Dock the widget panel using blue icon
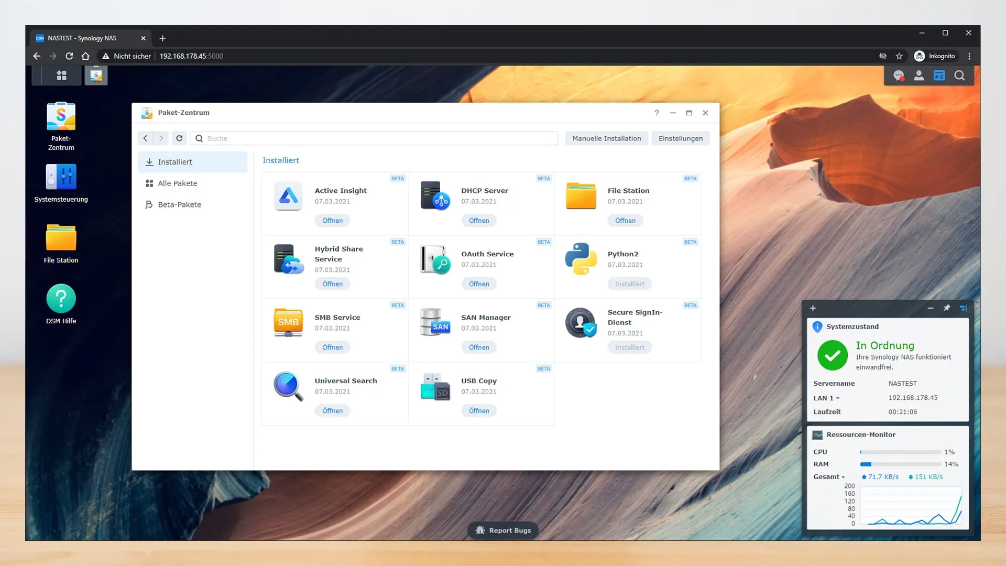 pos(963,308)
